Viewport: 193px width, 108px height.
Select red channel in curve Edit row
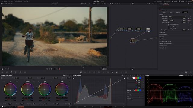(136, 78)
